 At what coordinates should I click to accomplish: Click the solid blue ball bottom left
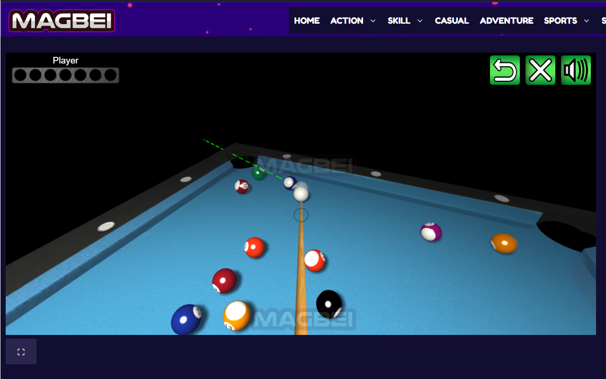click(x=187, y=318)
